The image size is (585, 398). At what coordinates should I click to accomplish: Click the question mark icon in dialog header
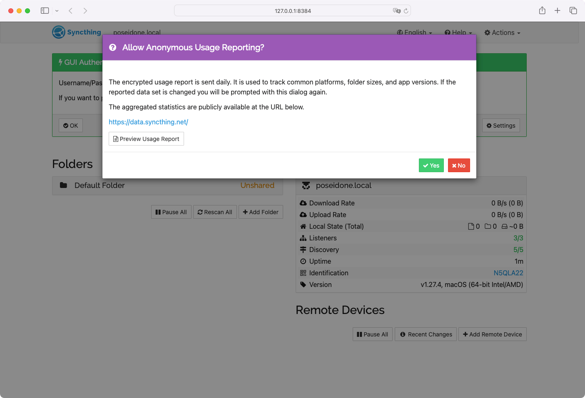[x=112, y=48]
